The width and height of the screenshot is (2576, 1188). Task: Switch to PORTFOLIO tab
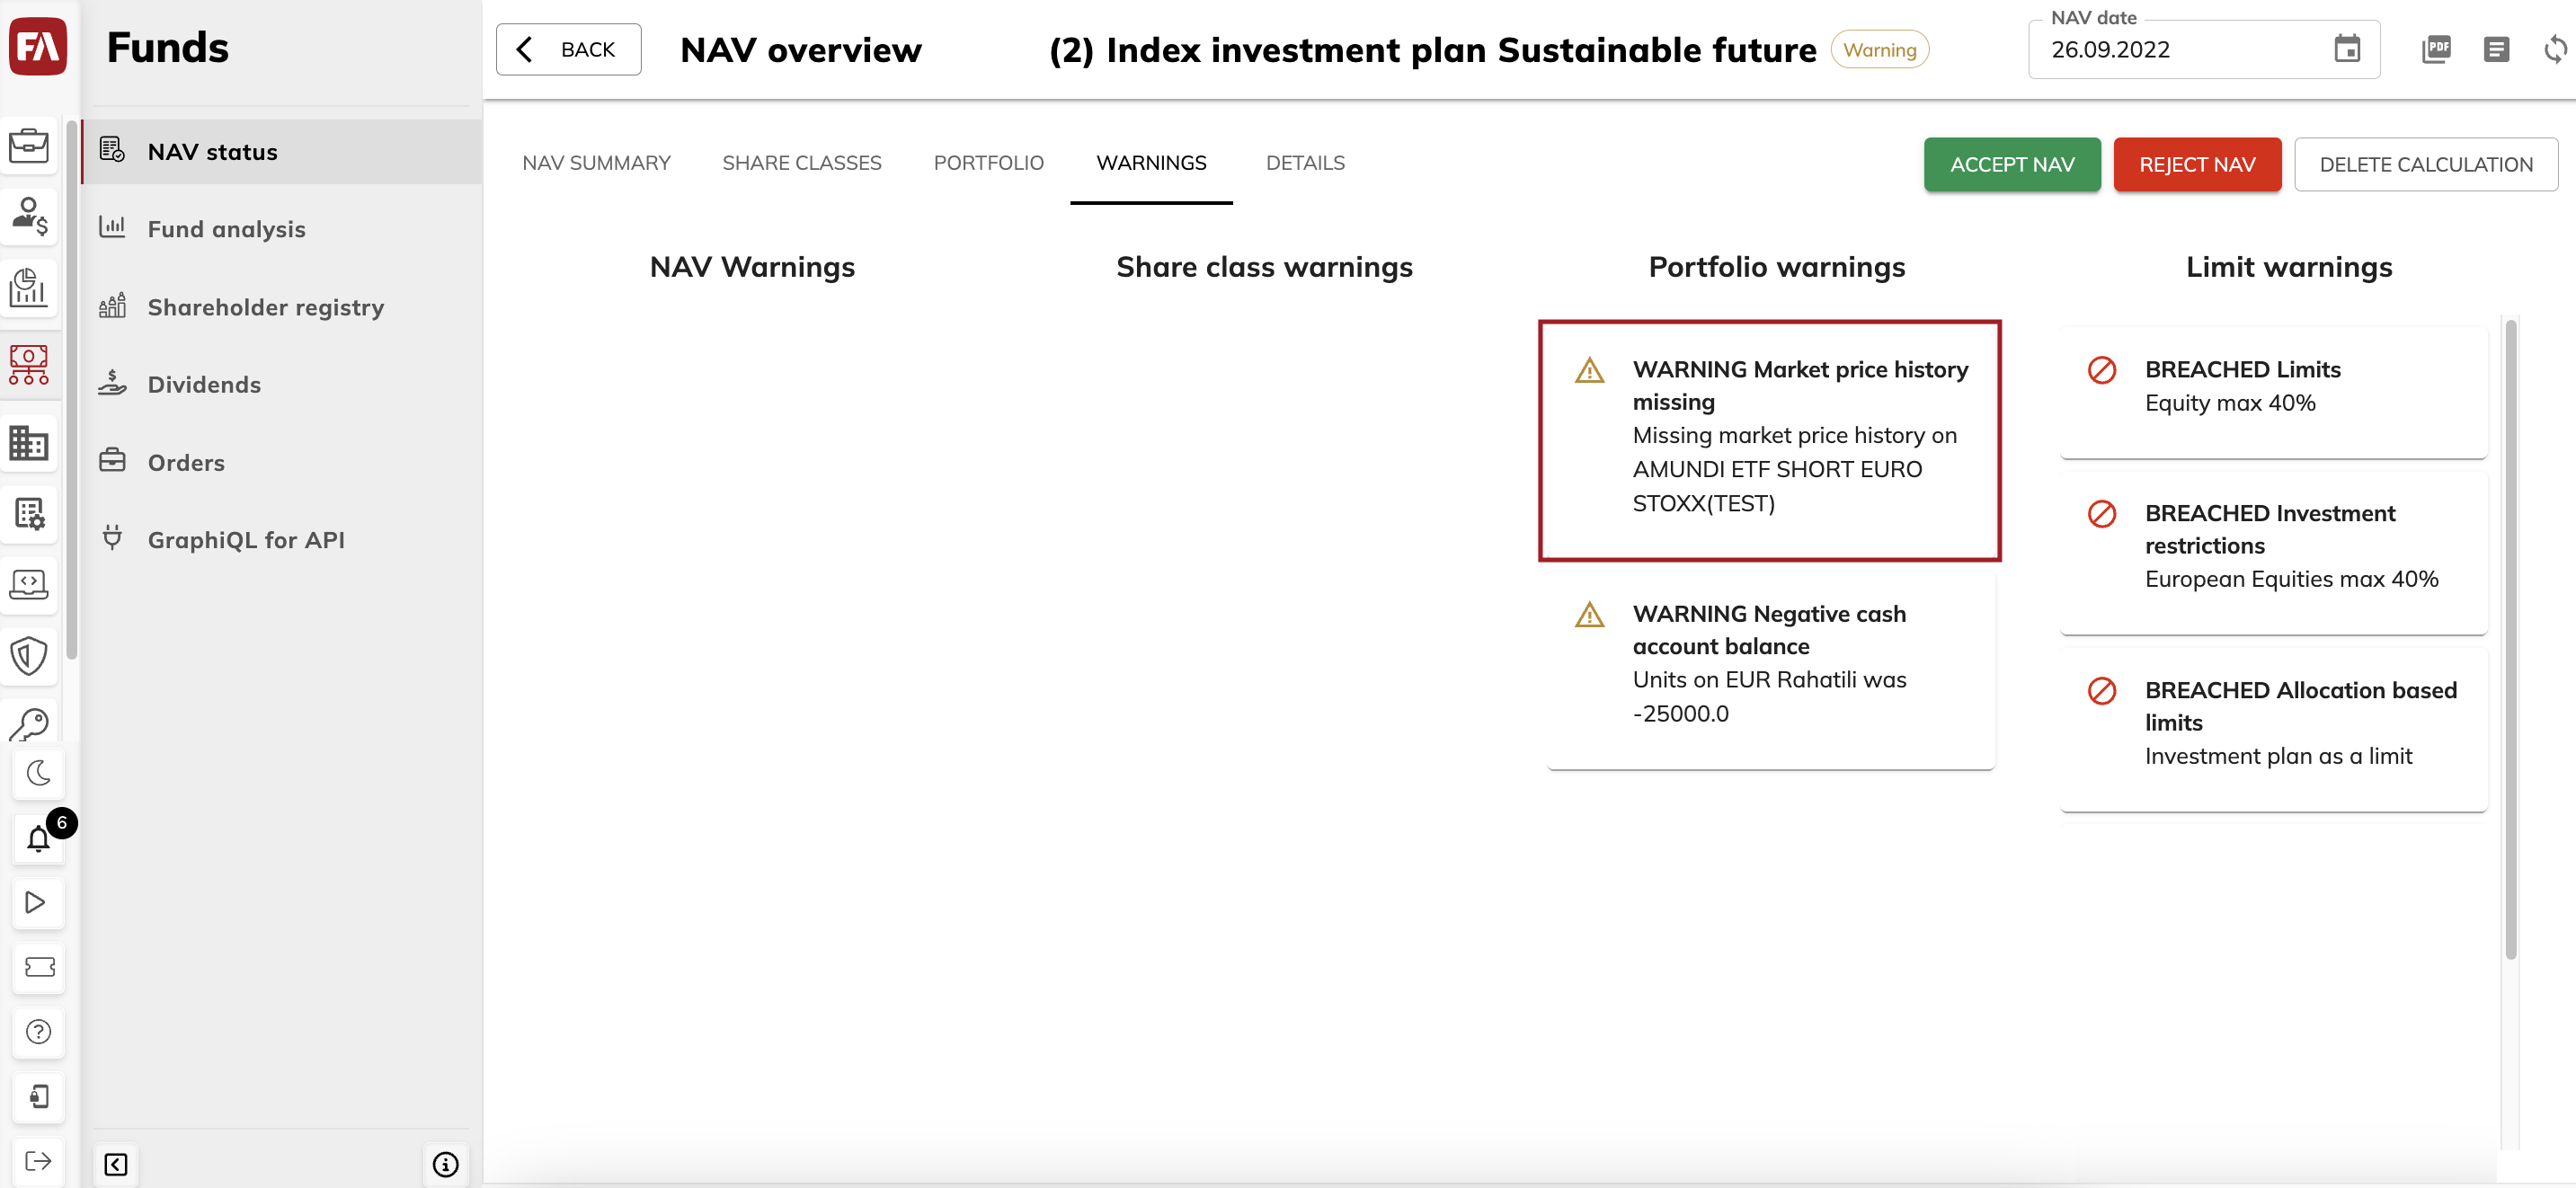[988, 163]
